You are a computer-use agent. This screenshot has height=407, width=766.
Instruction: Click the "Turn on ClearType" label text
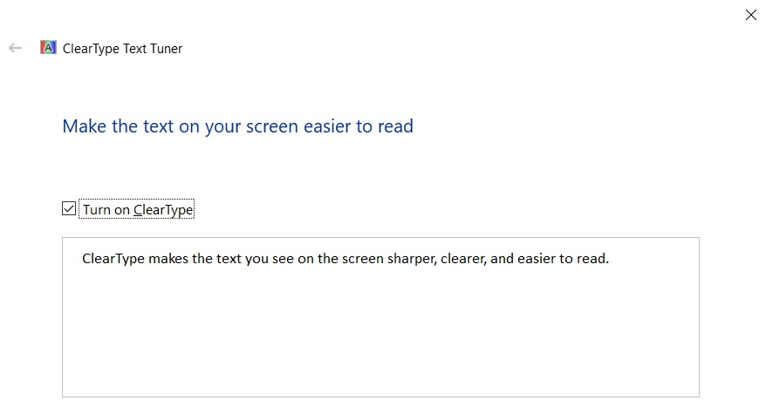pyautogui.click(x=137, y=209)
